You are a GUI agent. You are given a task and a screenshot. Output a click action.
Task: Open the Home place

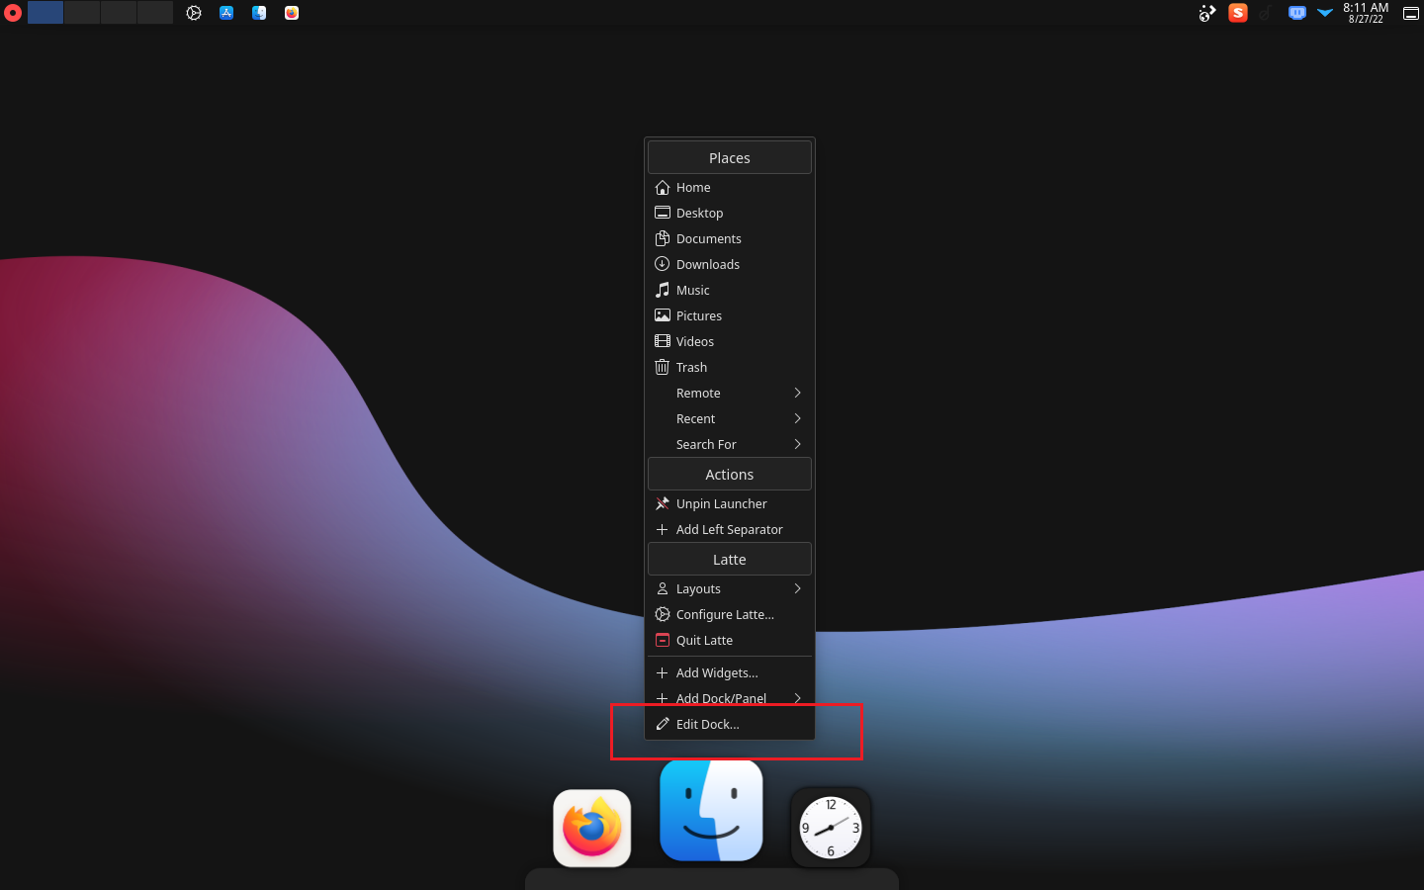(730, 187)
